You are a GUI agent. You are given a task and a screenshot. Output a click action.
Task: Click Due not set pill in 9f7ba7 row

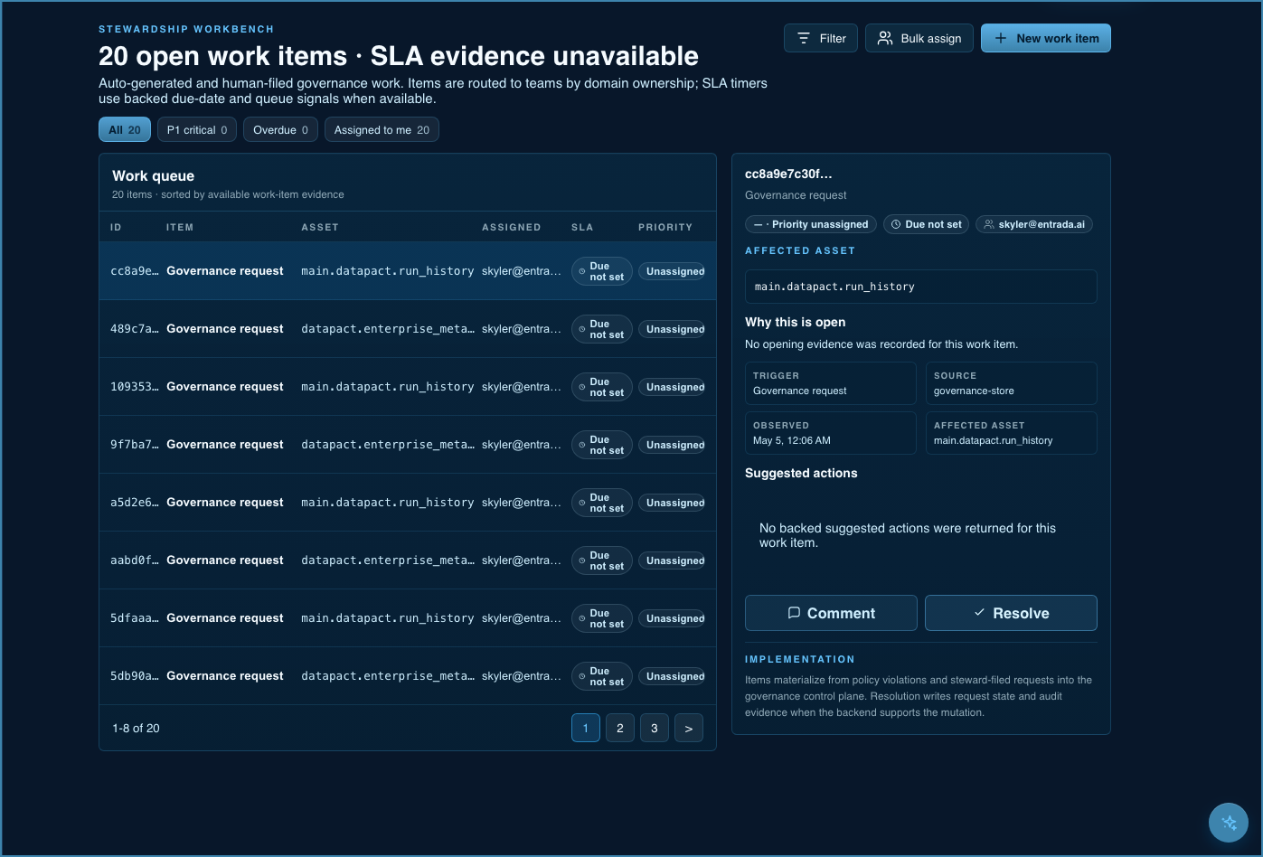click(x=601, y=445)
